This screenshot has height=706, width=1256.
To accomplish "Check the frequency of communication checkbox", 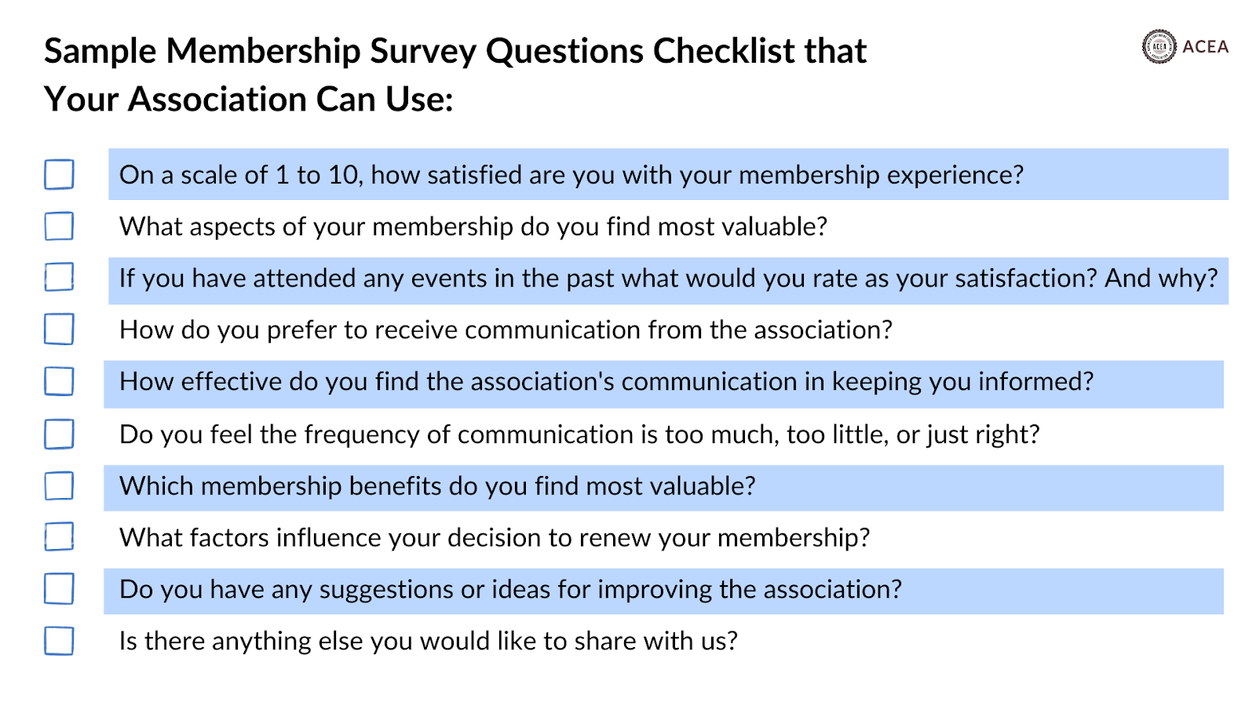I will (x=59, y=434).
